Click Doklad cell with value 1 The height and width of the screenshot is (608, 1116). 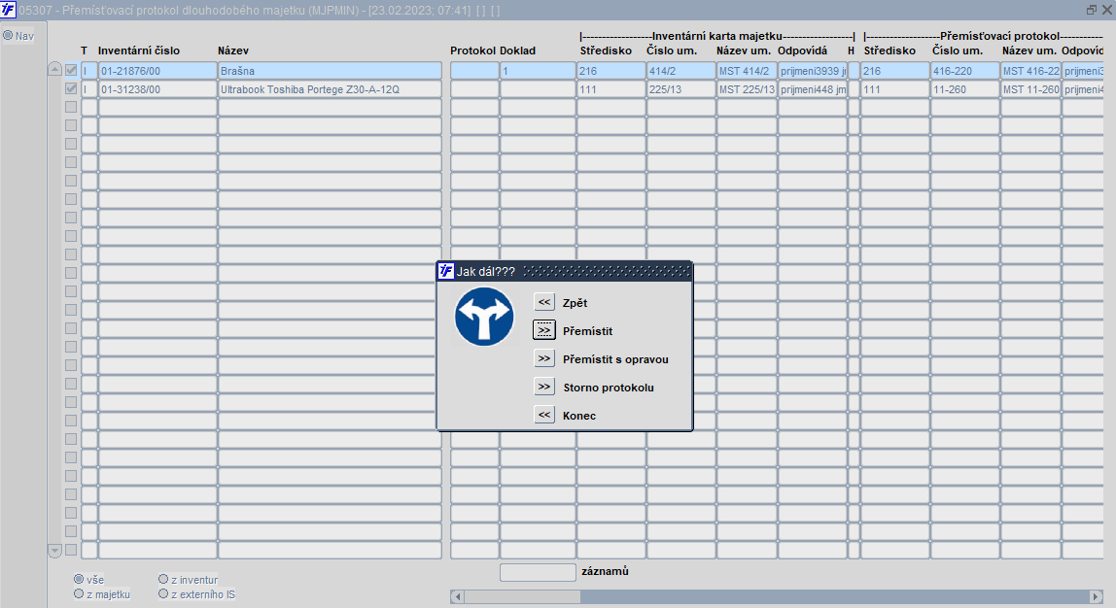tap(539, 70)
